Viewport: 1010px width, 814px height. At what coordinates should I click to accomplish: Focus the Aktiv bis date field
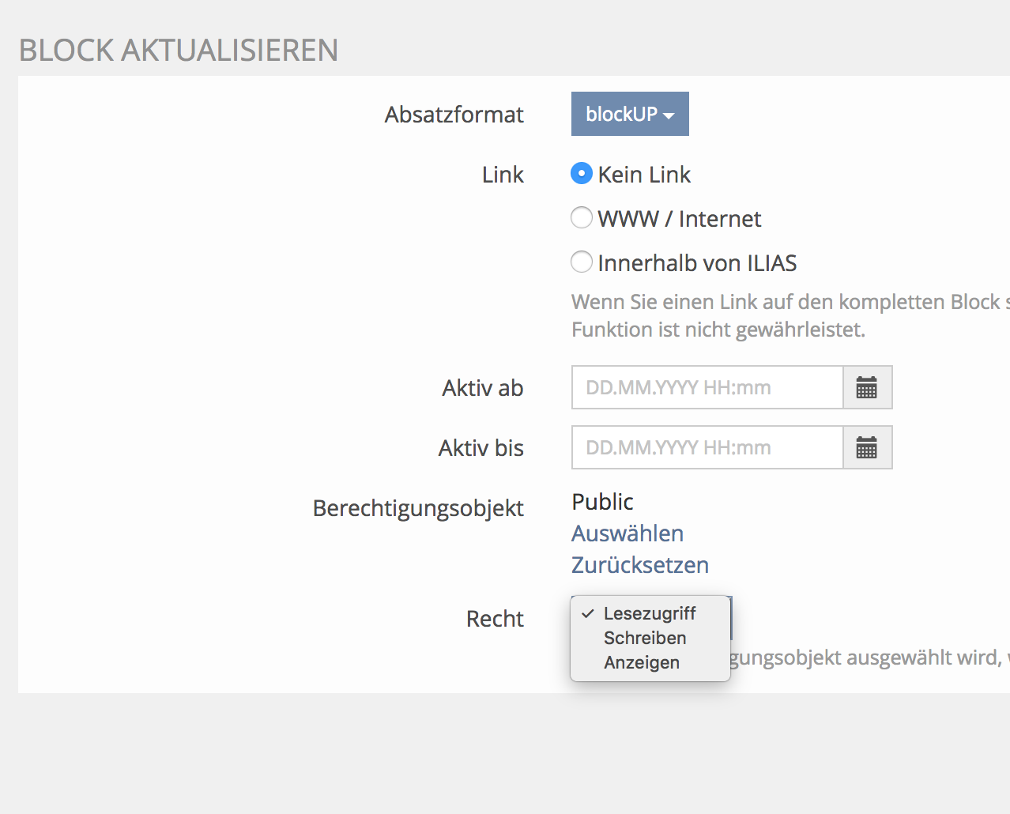[x=707, y=447]
